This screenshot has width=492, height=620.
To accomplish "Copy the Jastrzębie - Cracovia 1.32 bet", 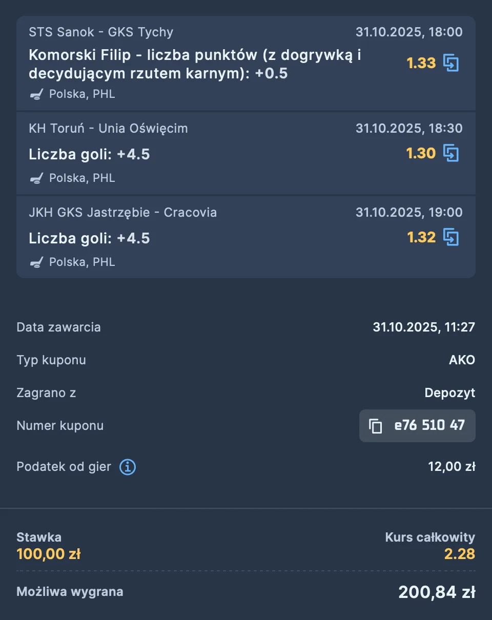I will 450,237.
